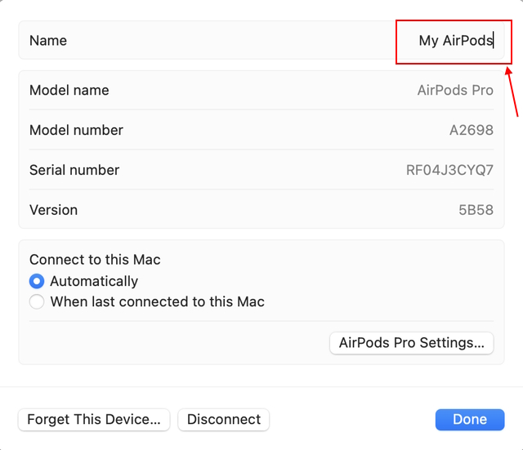Confirm with the Done button

[x=470, y=420]
